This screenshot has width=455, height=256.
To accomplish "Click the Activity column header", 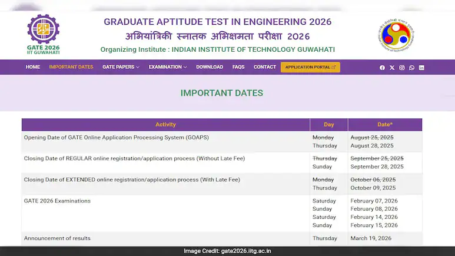I will 165,125.
